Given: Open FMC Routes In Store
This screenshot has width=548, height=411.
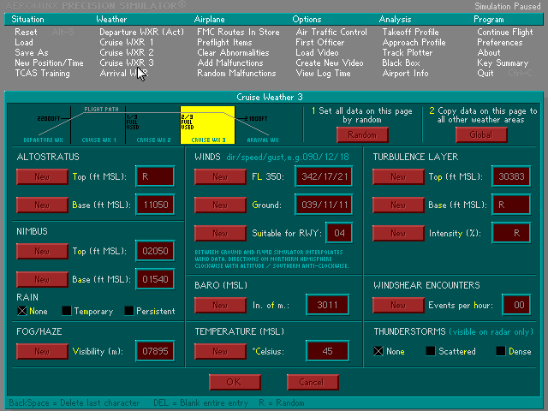Looking at the screenshot, I should (238, 32).
